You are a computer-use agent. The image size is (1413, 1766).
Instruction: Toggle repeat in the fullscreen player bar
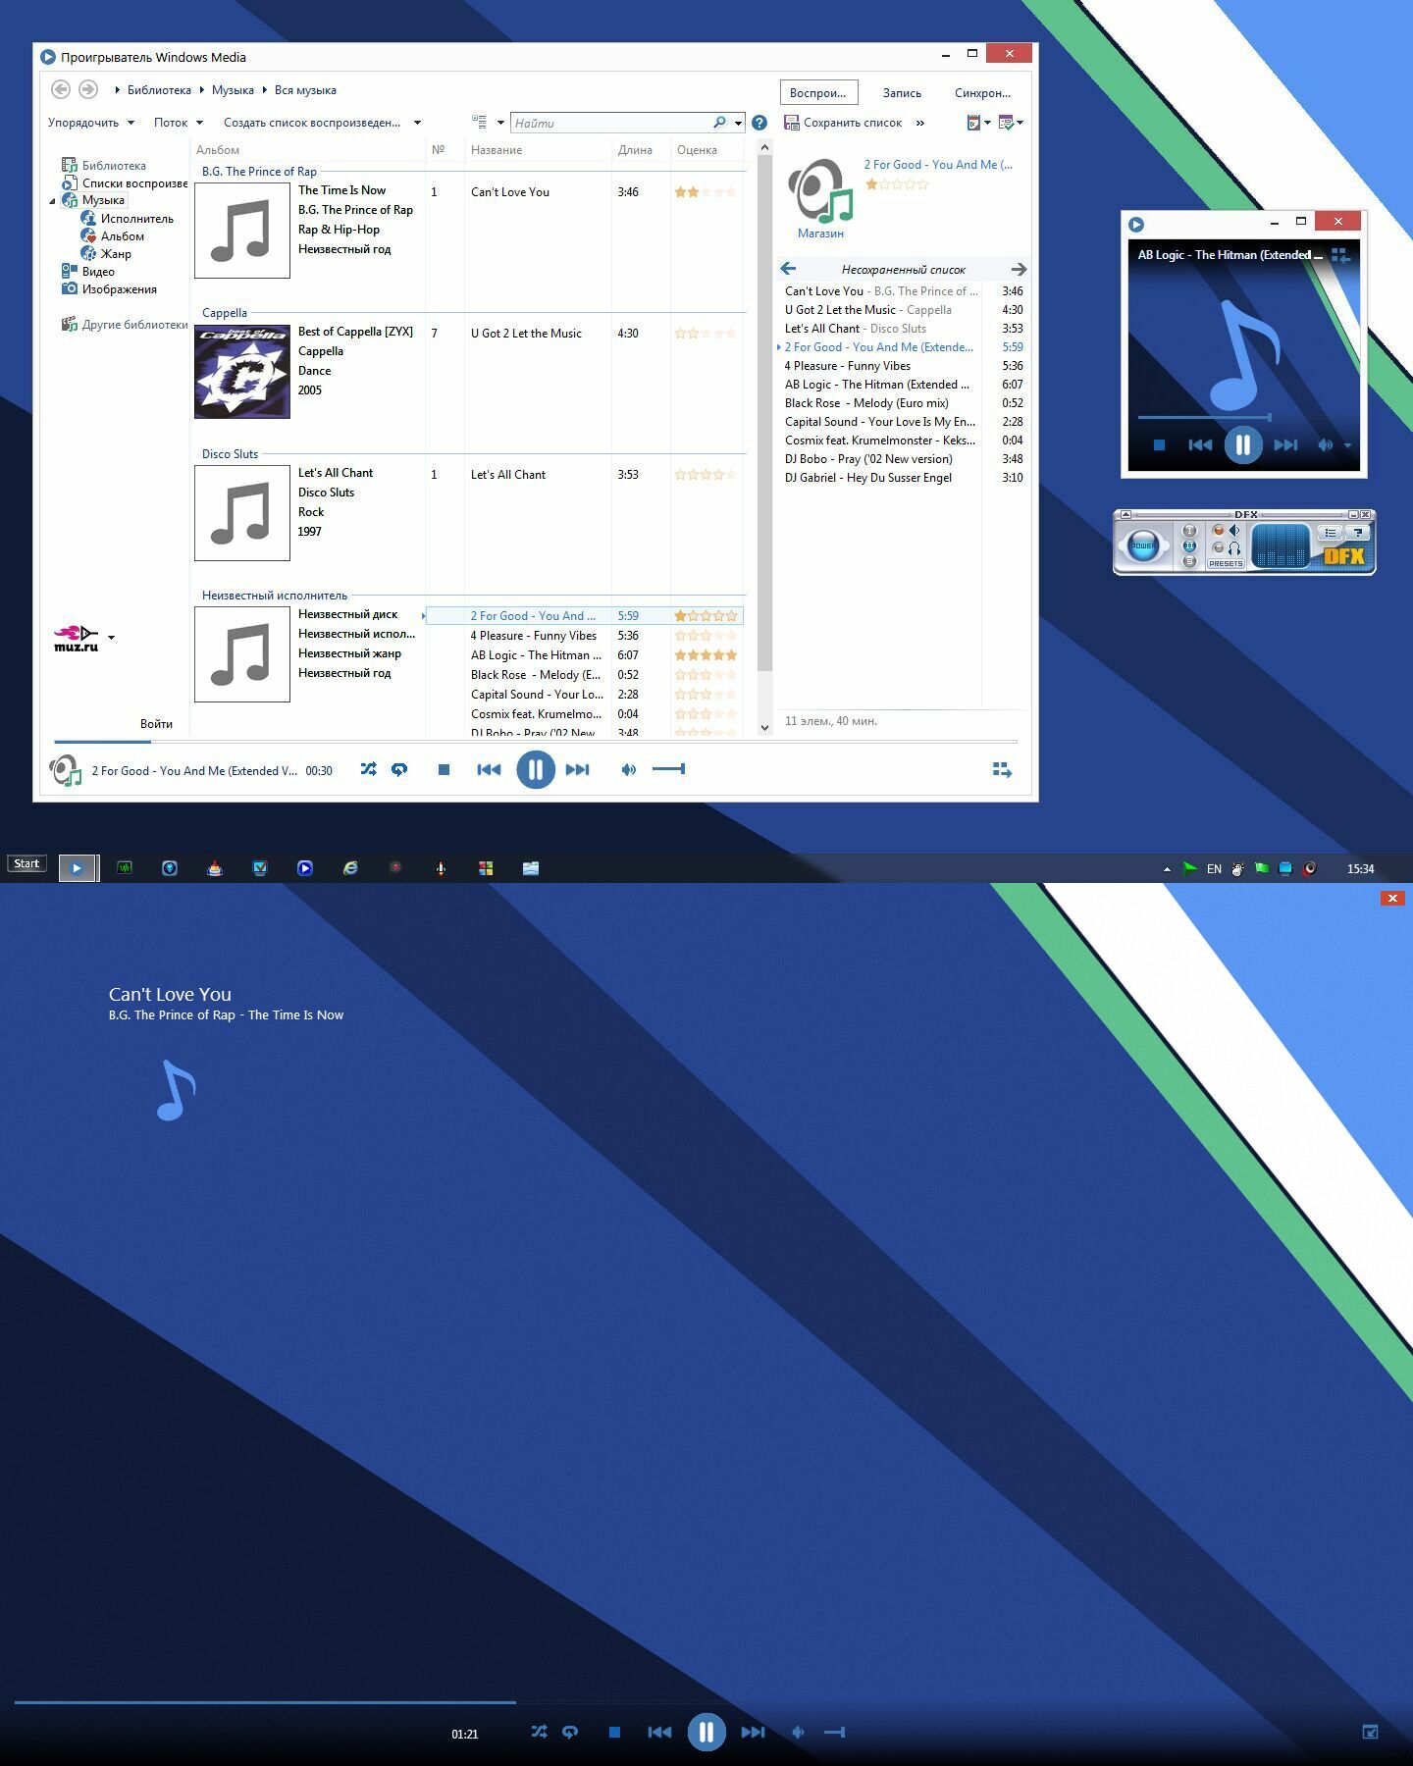pos(570,1733)
